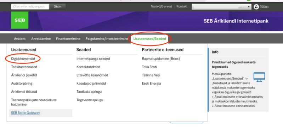Screen dimensions: 283x135
Task: Open Eesti Energia partner service
Action: pos(152,84)
